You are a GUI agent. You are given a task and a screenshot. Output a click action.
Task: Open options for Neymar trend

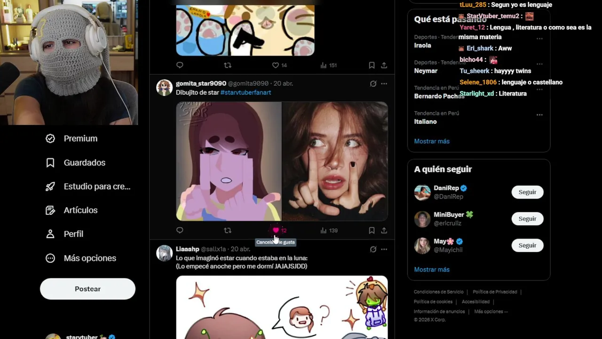539,64
